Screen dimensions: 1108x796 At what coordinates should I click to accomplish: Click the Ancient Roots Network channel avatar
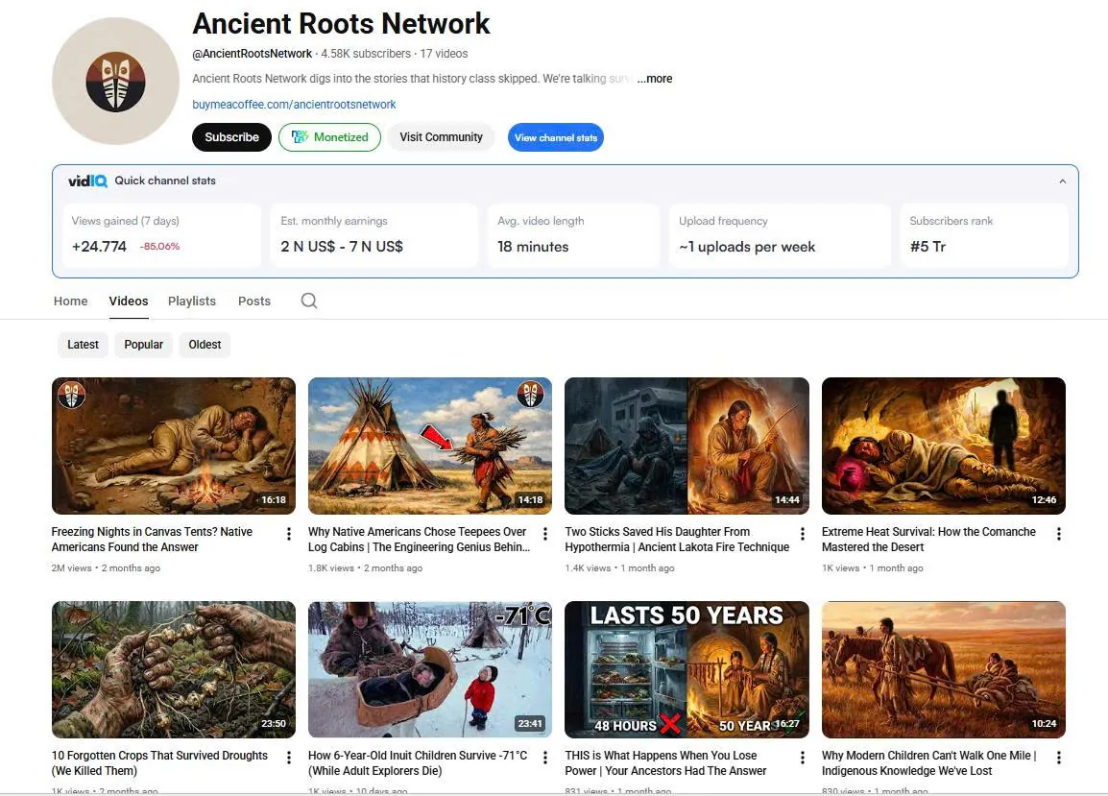[x=116, y=82]
